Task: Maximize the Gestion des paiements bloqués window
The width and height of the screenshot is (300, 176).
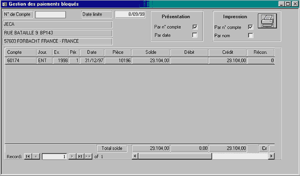Action: pos(288,4)
